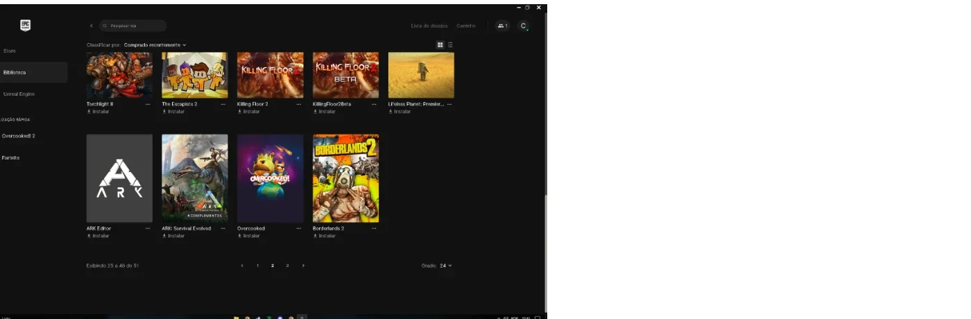Install ARK: Survival Evolved
Viewport: 971px width, 319px height.
173,236
